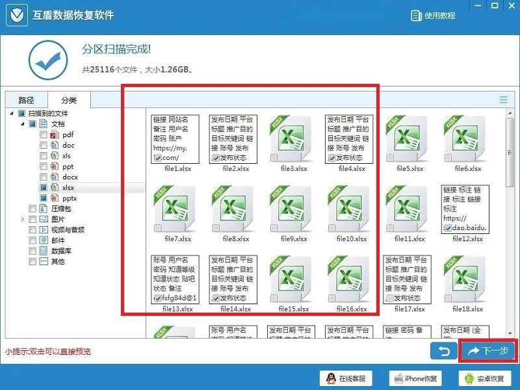520x390 pixels.
Task: Click the scrollbar up arrow
Action: [510, 114]
